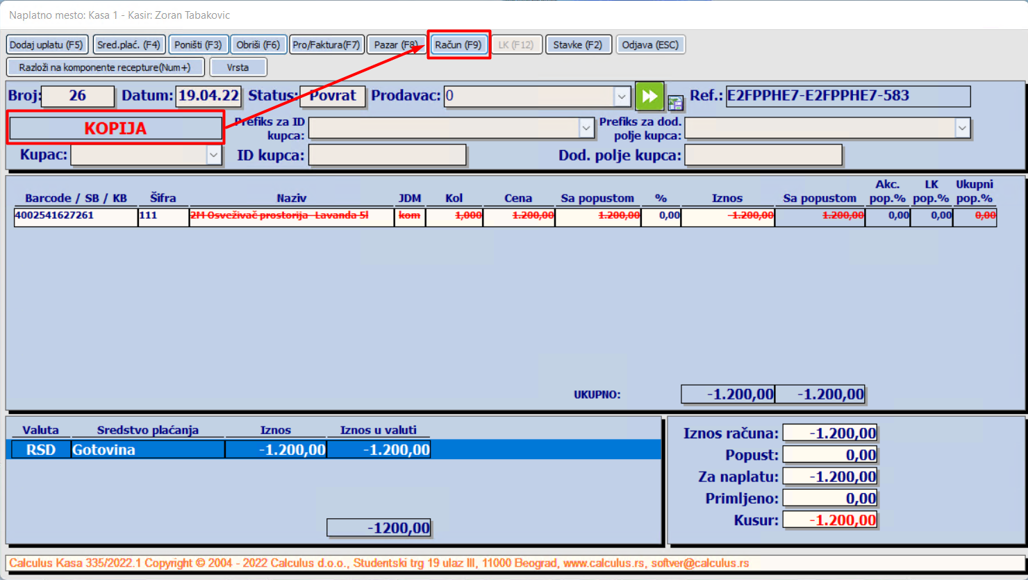
Task: Click the green fast-forward arrow icon
Action: point(649,97)
